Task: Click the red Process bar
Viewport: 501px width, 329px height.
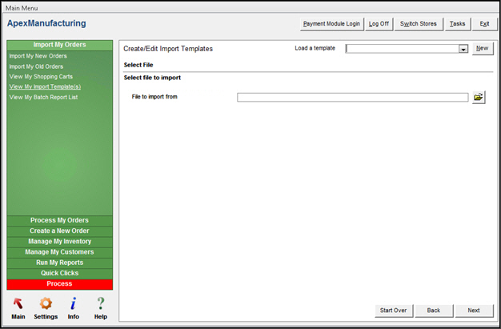Action: pos(60,284)
